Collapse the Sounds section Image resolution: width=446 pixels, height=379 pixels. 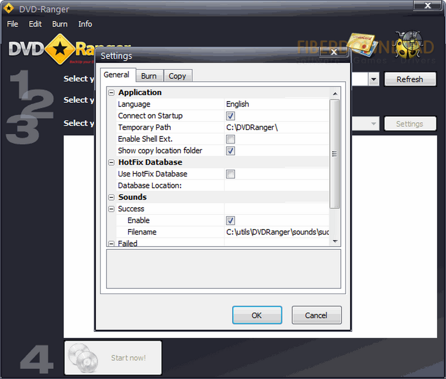pos(111,197)
